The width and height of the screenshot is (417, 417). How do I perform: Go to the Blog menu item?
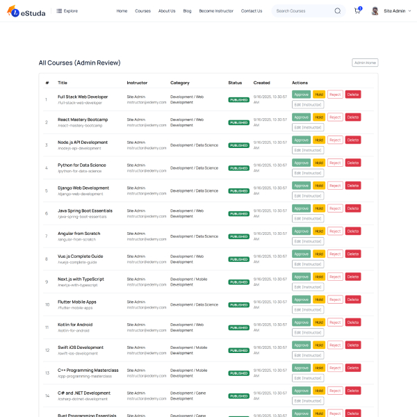pos(187,11)
